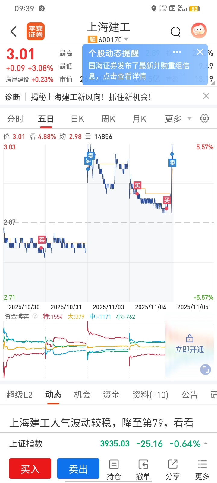Expand the capital flow chart fullscreen

(x=205, y=369)
